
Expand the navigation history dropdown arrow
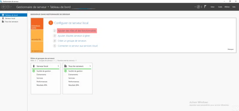pyautogui.click(x=11, y=7)
